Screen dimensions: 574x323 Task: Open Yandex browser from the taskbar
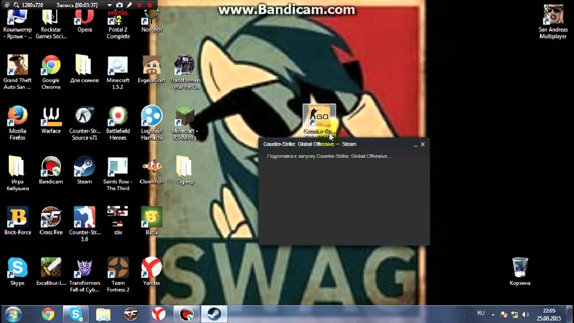(x=159, y=314)
